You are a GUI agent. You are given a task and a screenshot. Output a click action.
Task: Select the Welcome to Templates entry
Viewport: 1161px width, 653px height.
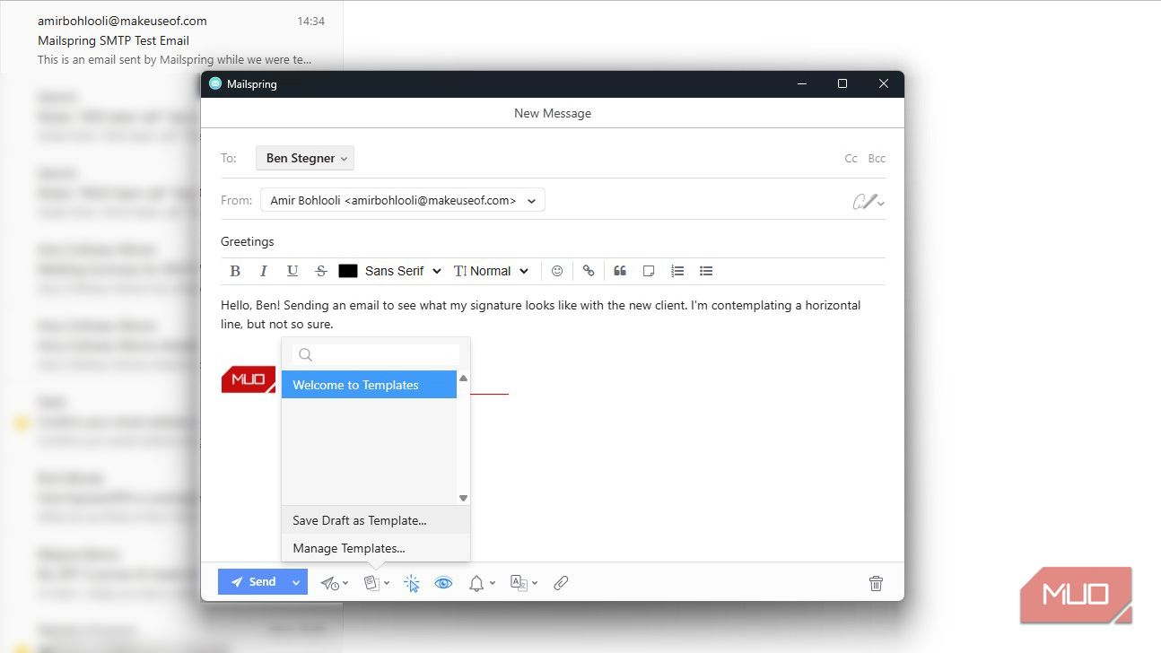pyautogui.click(x=369, y=385)
